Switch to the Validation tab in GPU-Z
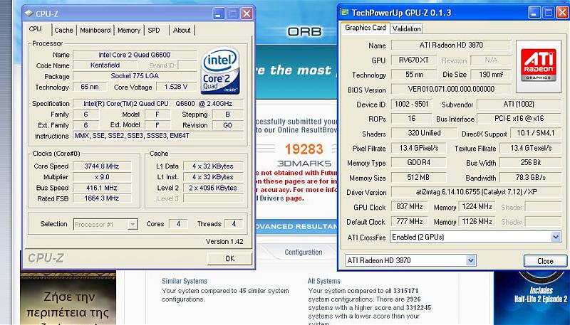Screen dimensions: 570x325 tap(406, 28)
